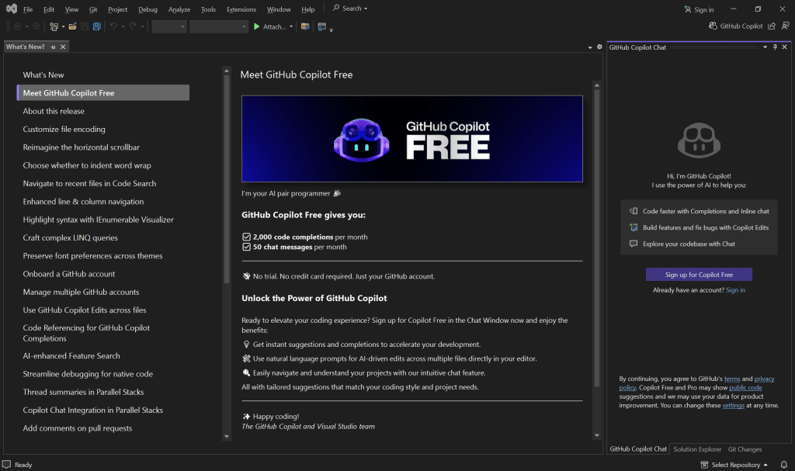
Task: Toggle the 2,000 code completions checkbox
Action: pos(246,237)
